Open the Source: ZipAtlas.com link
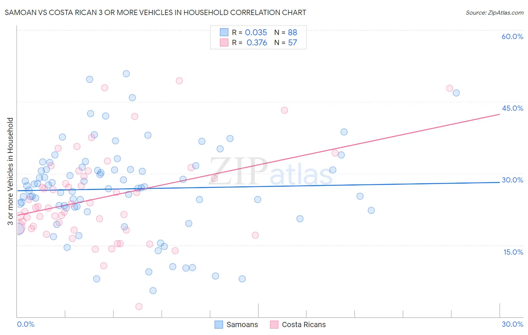 (x=495, y=12)
